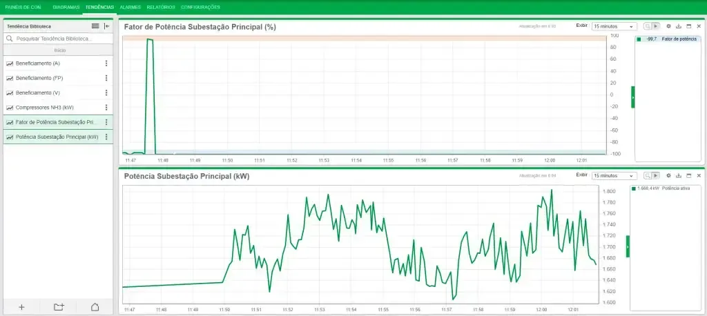Open the 15 minutos dropdown for power factor chart
The width and height of the screenshot is (707, 316).
pyautogui.click(x=614, y=26)
